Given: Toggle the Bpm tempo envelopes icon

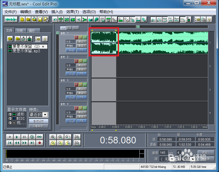Looking at the screenshot, I should tap(177, 20).
